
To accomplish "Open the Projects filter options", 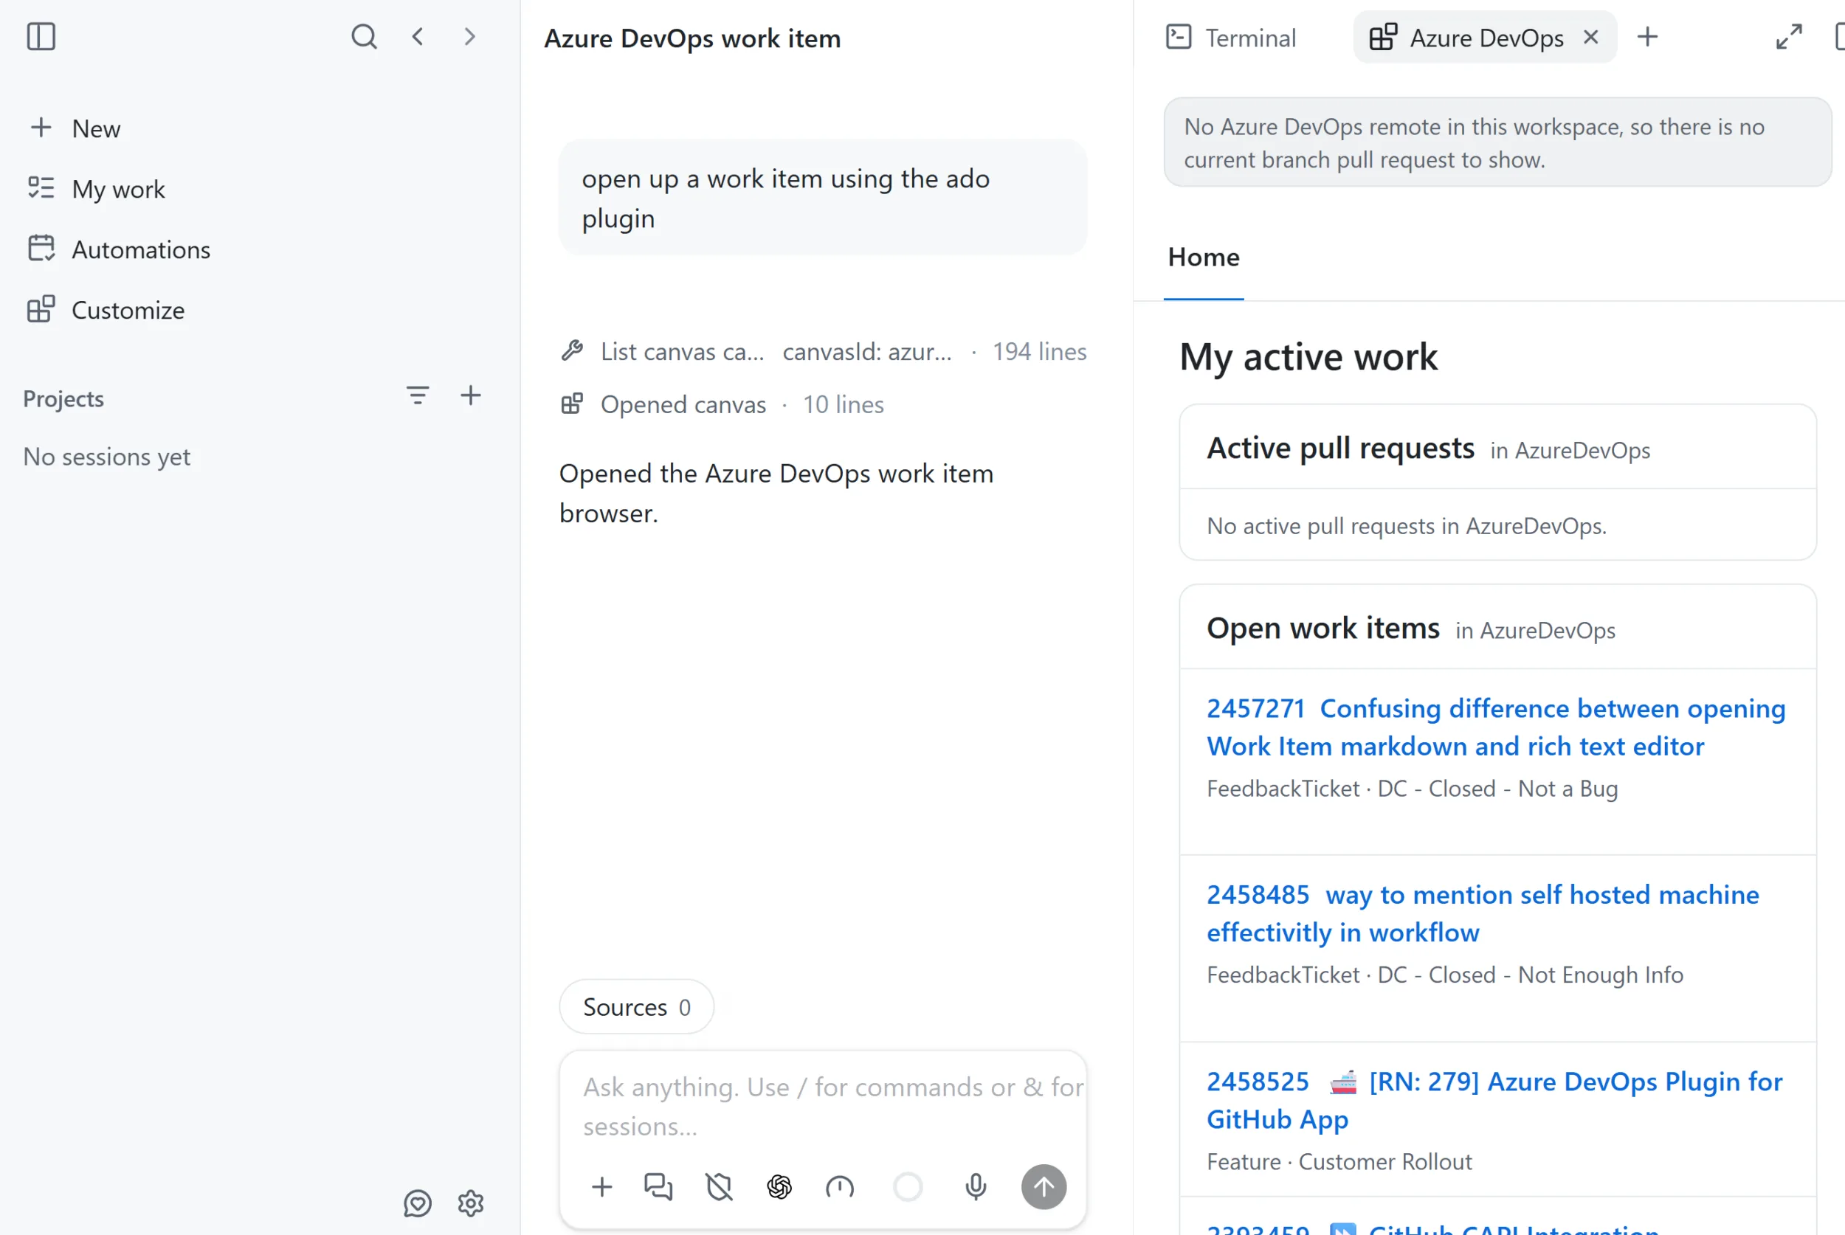I will click(x=418, y=395).
